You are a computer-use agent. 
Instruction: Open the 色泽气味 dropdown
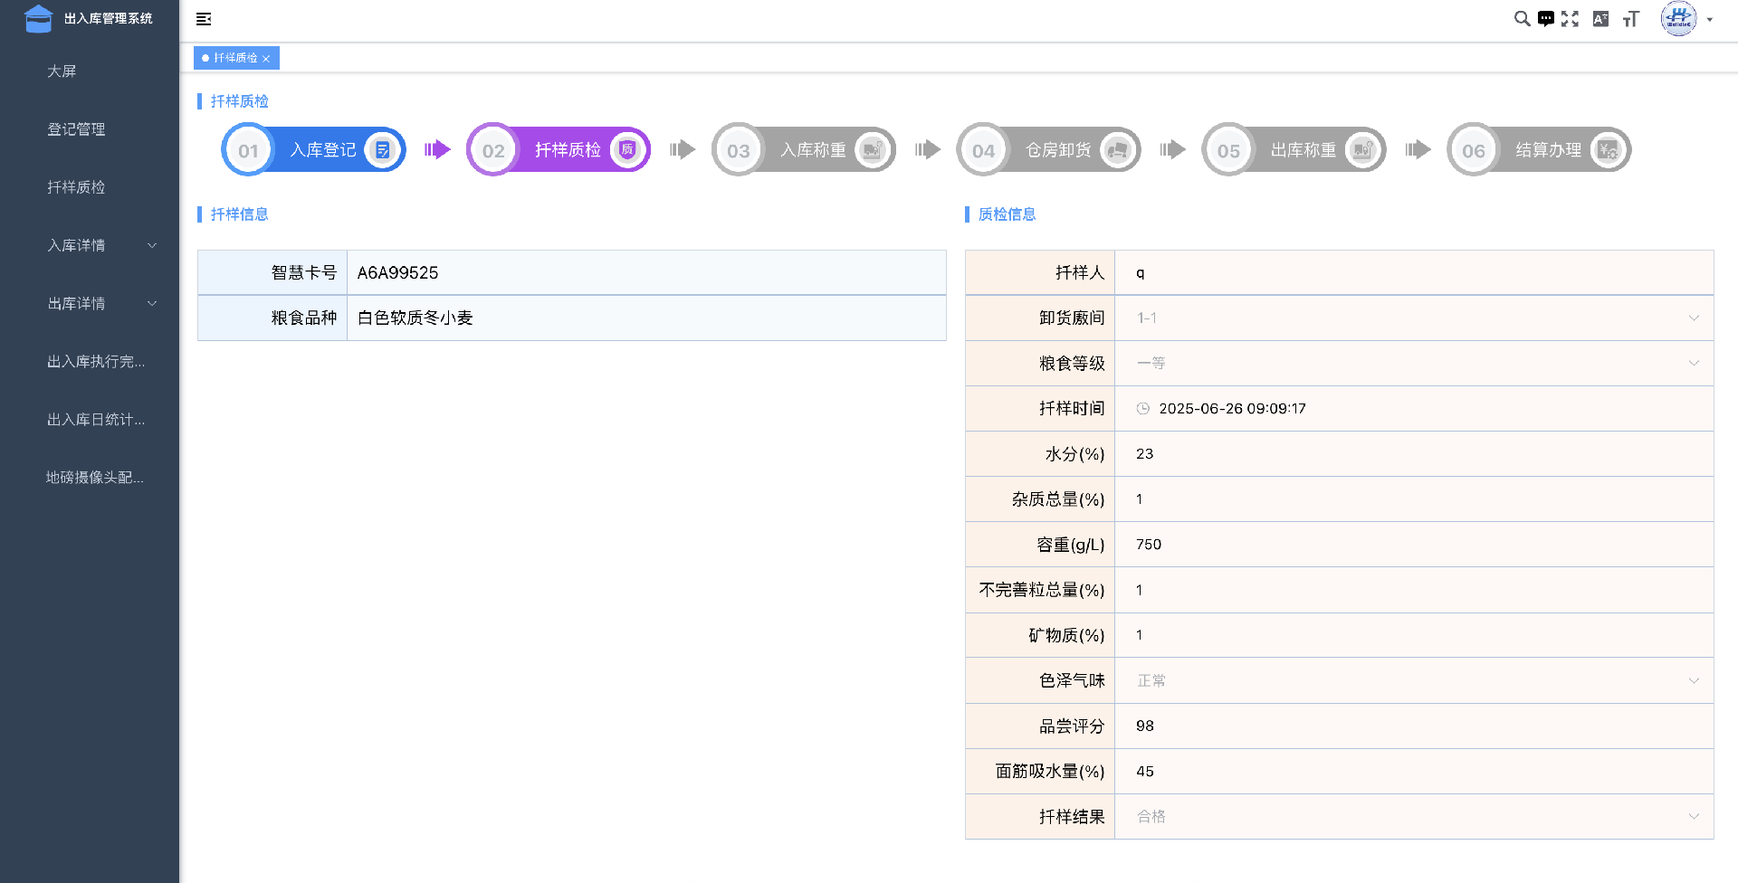pyautogui.click(x=1414, y=681)
